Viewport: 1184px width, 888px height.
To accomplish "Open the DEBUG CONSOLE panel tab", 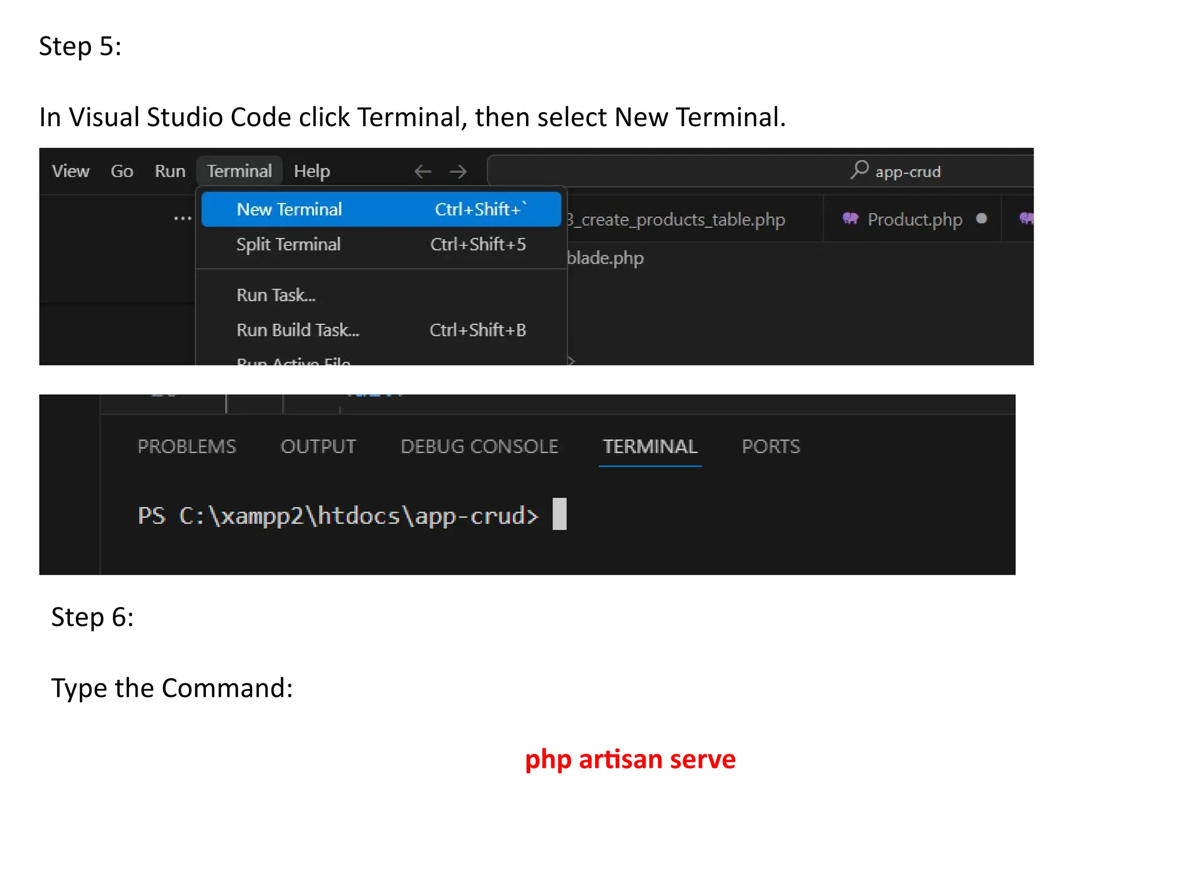I will [479, 446].
